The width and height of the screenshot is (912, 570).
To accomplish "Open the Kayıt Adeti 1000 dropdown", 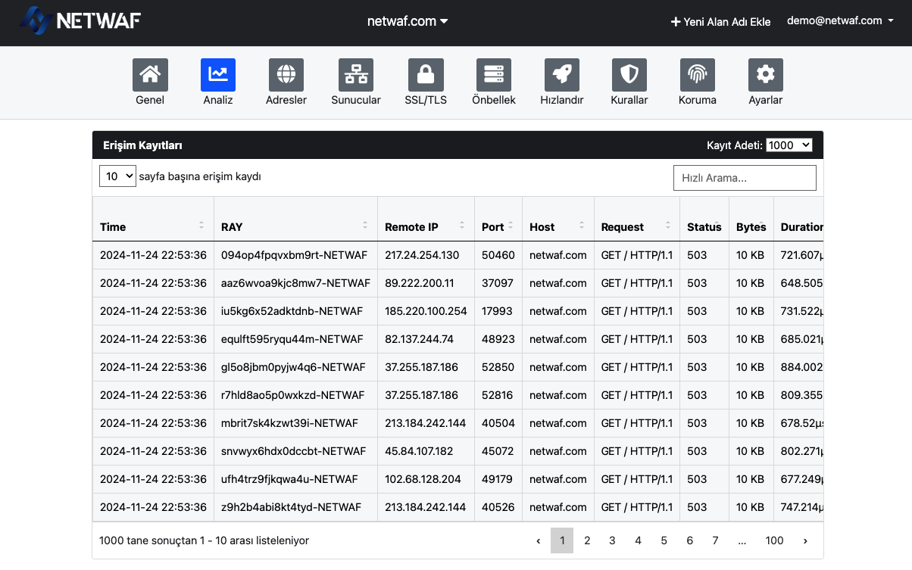I will point(789,145).
